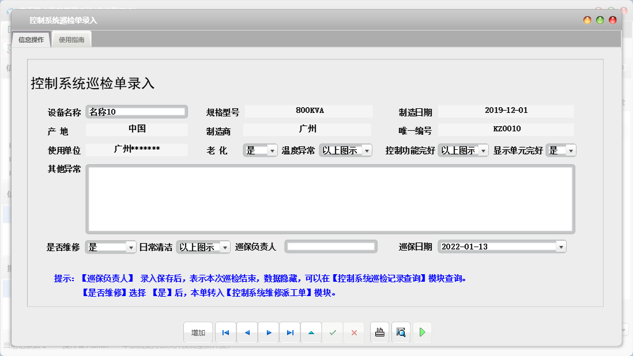Cancel changes with the red X icon
Screen dimensions: 633x356
click(354, 332)
